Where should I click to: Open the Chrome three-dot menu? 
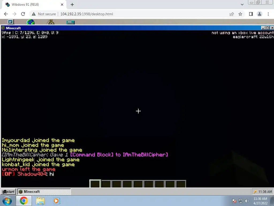click(268, 14)
